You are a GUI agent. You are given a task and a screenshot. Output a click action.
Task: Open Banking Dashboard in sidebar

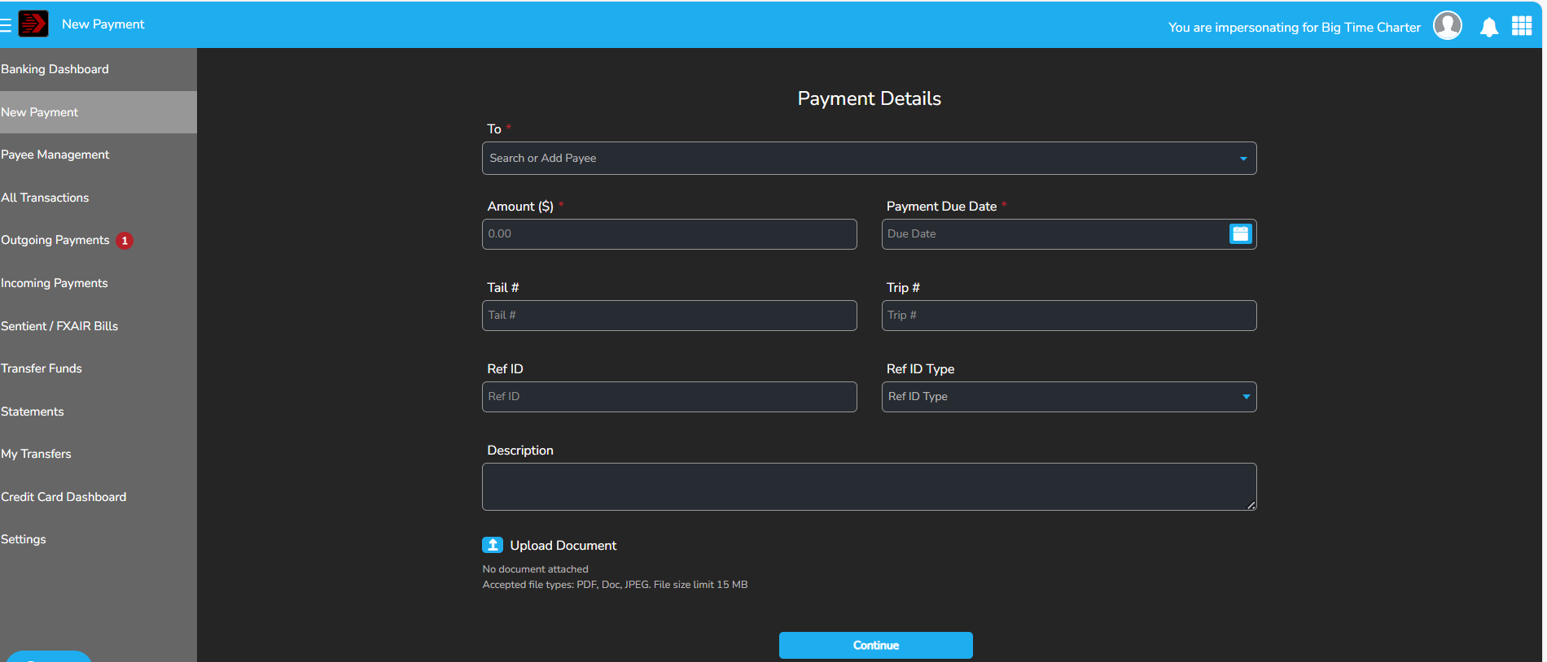55,69
